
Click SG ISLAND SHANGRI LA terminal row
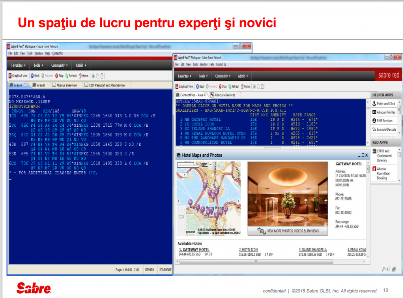(249, 129)
